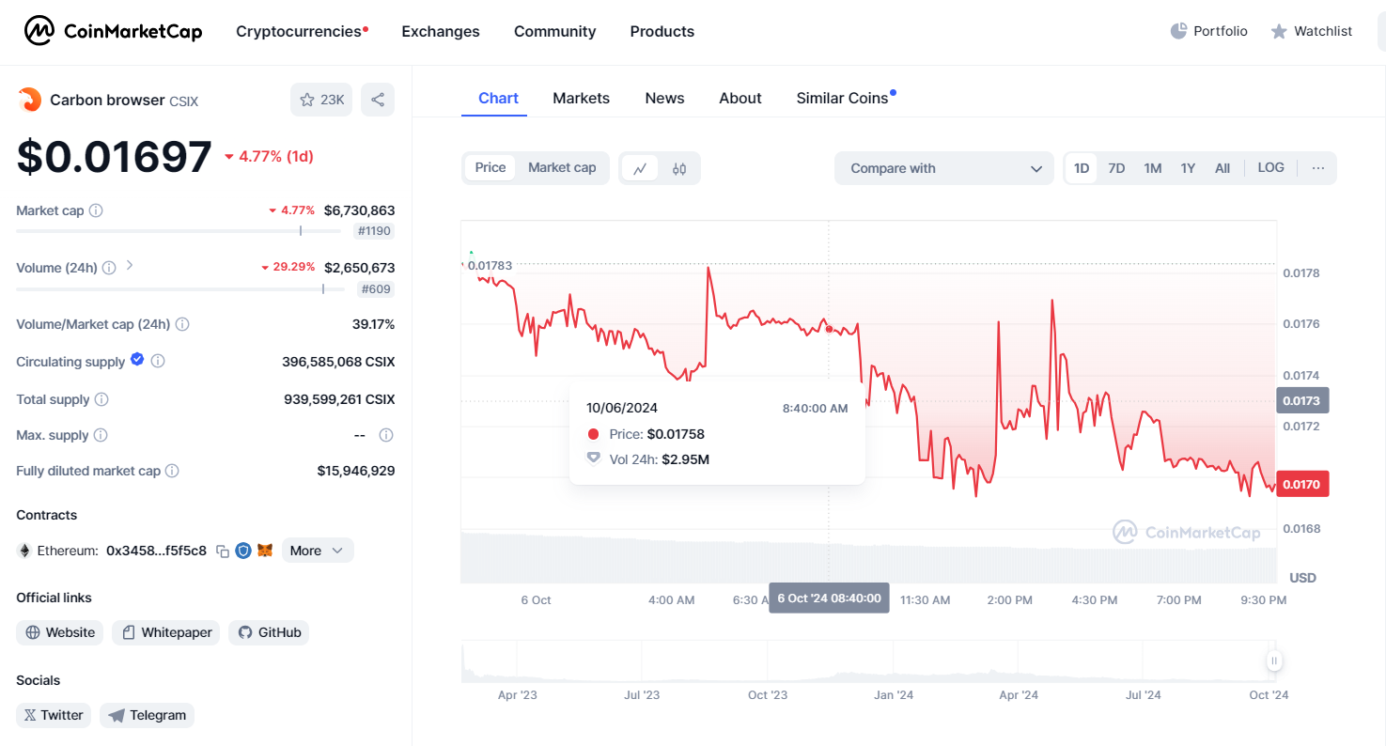This screenshot has width=1386, height=746.
Task: Open the GitHub link
Action: coord(269,632)
